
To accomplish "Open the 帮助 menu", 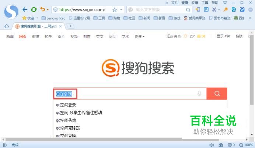I will pos(215,3).
